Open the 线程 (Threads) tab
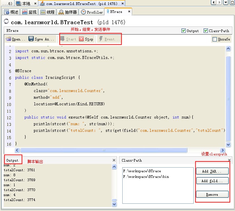This screenshot has height=211, width=235. coord(47,12)
